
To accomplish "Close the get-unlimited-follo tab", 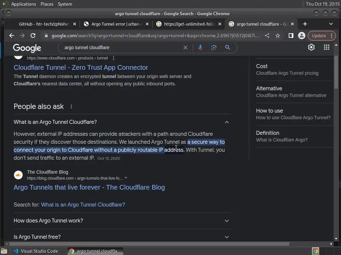I will [220, 24].
